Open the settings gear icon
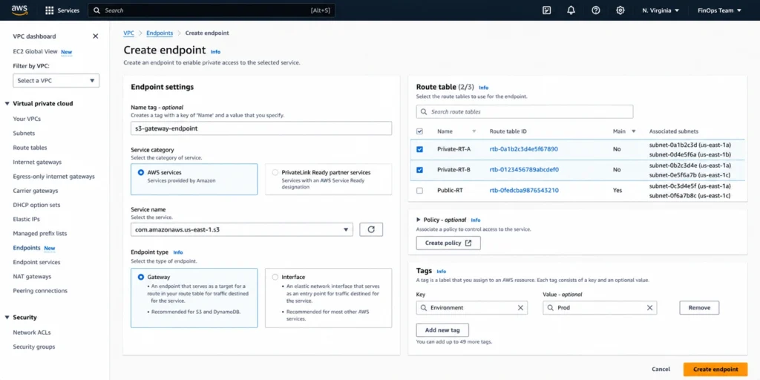 click(x=620, y=10)
